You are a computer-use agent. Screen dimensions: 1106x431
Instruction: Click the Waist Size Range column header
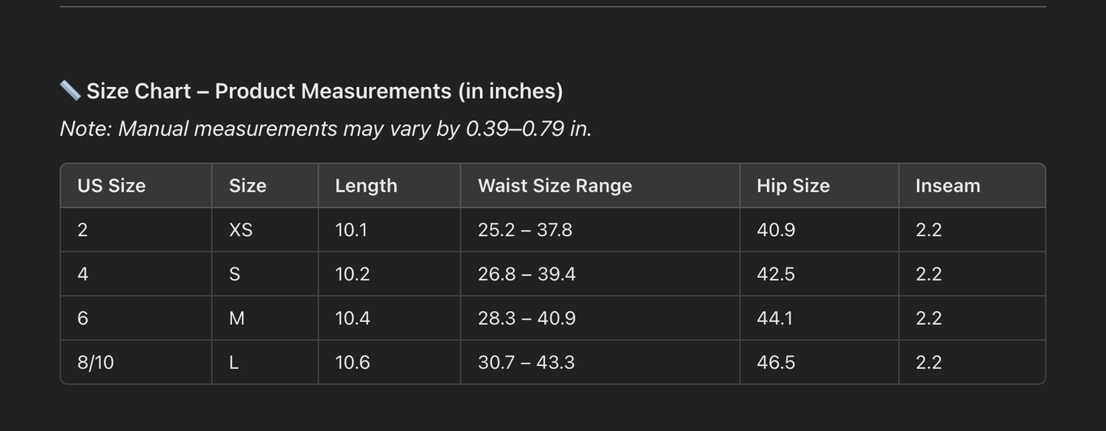pyautogui.click(x=555, y=186)
